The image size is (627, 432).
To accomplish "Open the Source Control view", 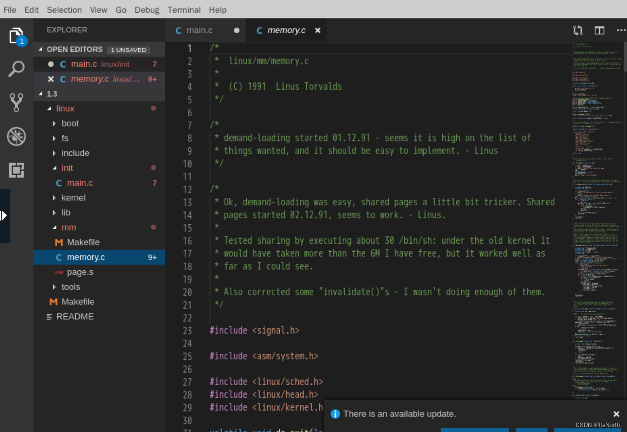I will 16,103.
